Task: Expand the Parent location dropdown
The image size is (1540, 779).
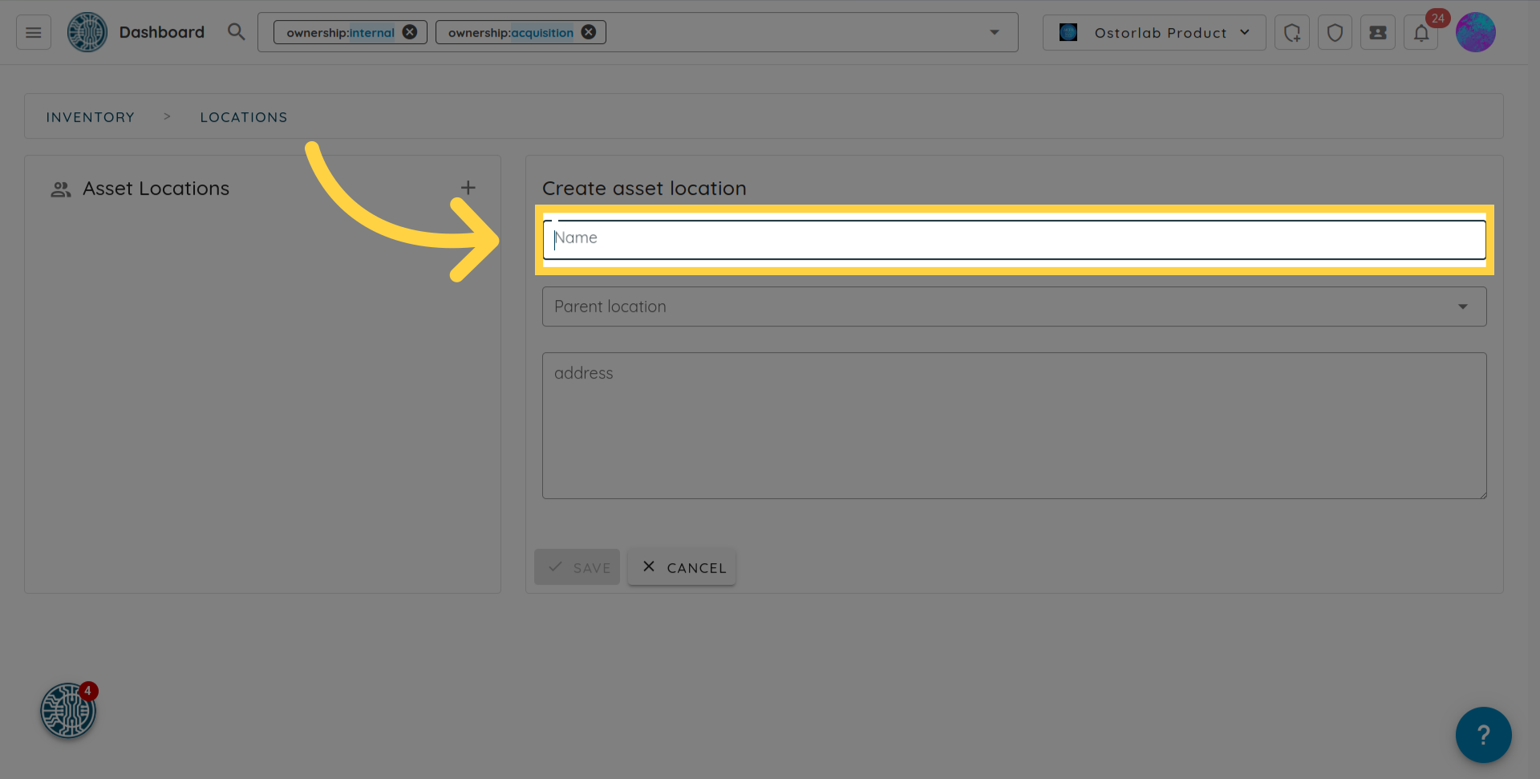Action: pos(1014,307)
